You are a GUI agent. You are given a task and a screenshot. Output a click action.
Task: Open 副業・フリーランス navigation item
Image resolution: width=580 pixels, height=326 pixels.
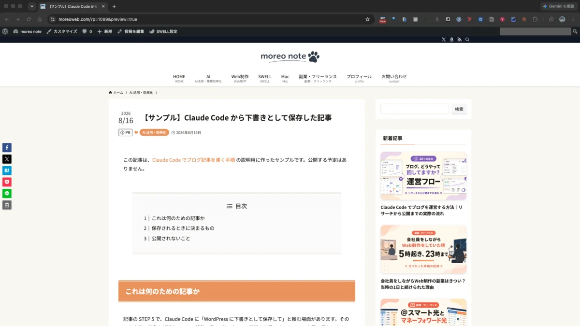(x=318, y=78)
